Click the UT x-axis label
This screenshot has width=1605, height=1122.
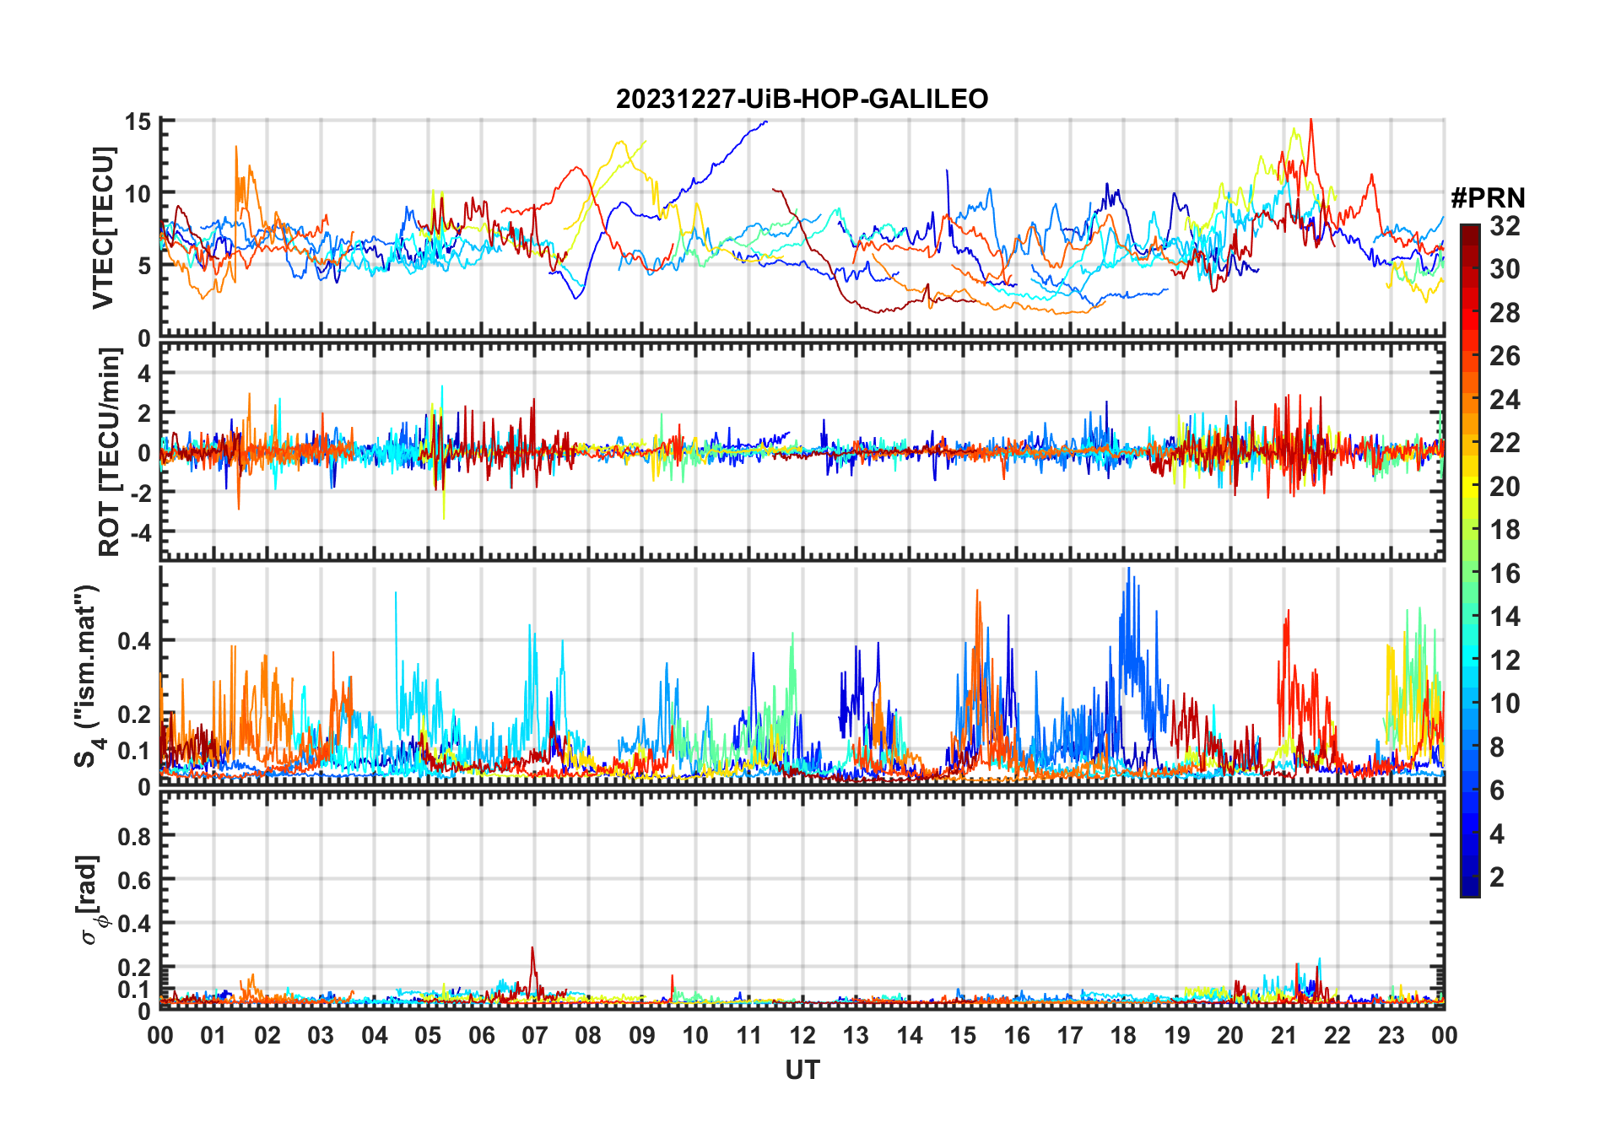[x=802, y=1071]
